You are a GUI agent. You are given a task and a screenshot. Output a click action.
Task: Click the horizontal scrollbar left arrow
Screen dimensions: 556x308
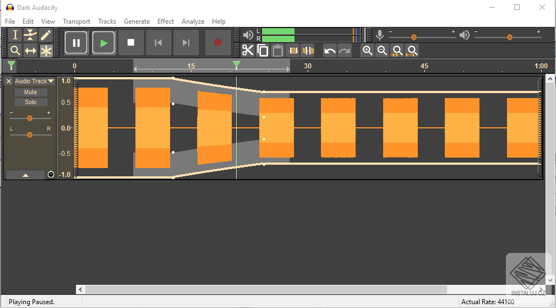click(80, 290)
